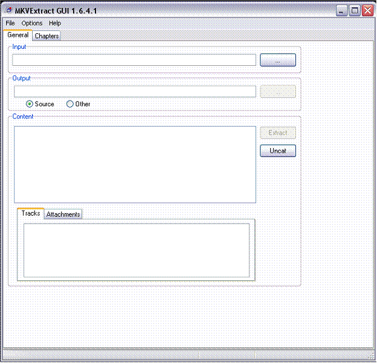
Task: Click the Output path field
Action: [135, 91]
